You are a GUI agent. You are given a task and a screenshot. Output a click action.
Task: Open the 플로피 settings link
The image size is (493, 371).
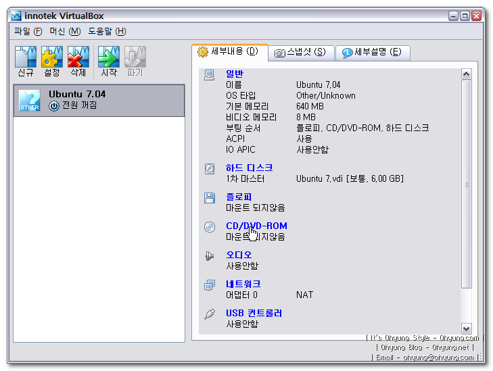click(239, 197)
